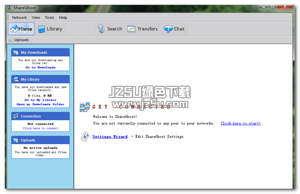The image size is (300, 194).
Task: Follow the Click here to connect link
Action: point(40,128)
